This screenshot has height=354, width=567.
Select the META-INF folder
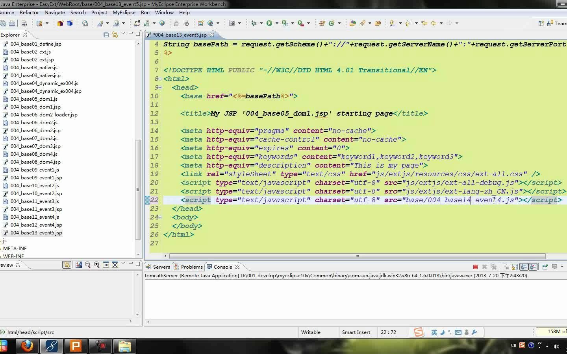(15, 249)
